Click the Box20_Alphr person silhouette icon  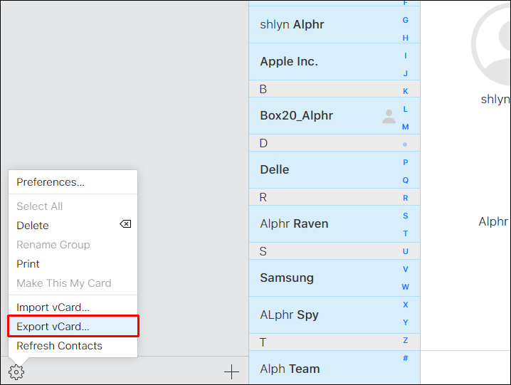click(389, 116)
